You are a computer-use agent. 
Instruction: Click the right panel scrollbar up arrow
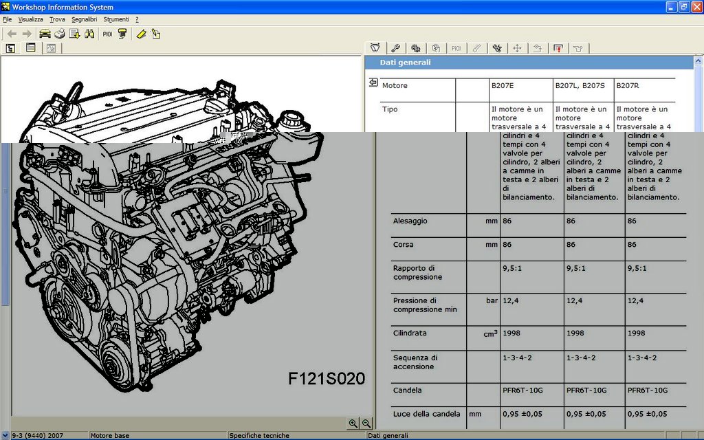pyautogui.click(x=698, y=60)
